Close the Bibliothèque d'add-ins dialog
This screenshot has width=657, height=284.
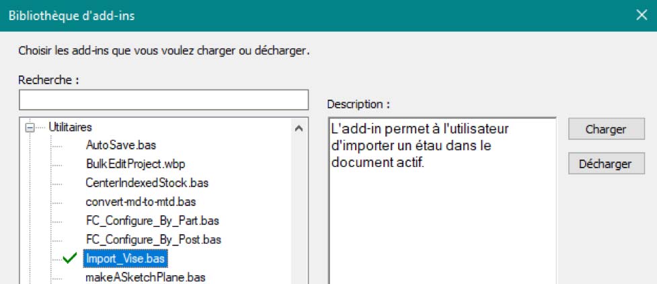pyautogui.click(x=641, y=15)
